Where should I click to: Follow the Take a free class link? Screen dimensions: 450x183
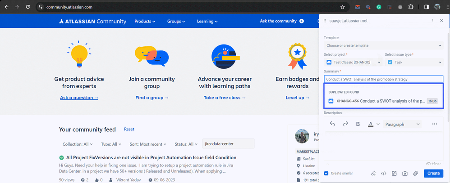(x=225, y=98)
